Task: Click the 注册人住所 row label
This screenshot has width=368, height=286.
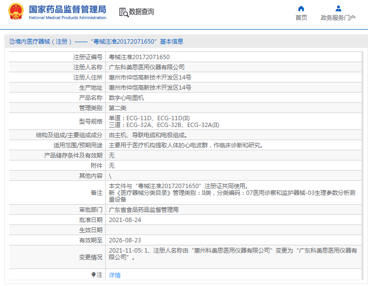Action: [x=88, y=78]
